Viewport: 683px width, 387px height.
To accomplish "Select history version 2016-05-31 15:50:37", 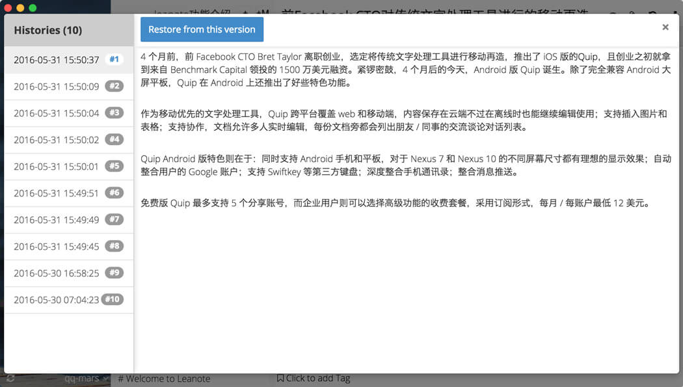I will pyautogui.click(x=57, y=60).
